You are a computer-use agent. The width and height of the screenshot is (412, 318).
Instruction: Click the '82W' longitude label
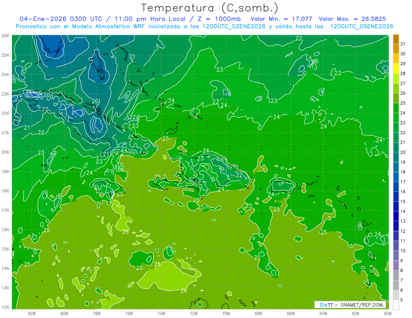pyautogui.click(x=32, y=313)
